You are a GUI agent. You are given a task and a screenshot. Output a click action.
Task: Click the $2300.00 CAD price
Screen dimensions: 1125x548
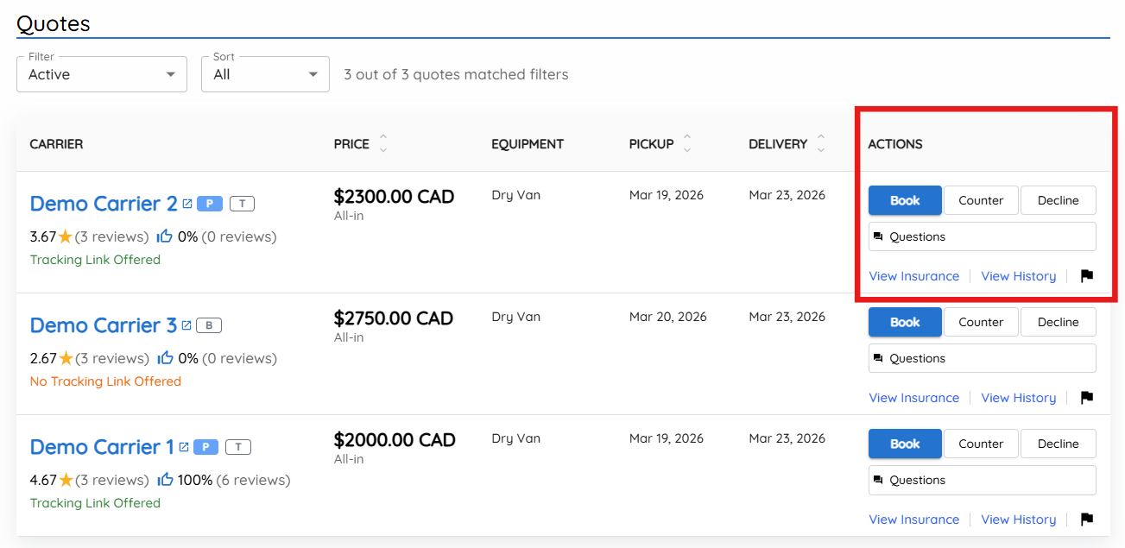click(394, 197)
